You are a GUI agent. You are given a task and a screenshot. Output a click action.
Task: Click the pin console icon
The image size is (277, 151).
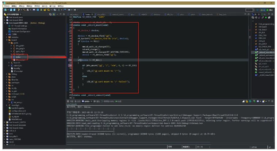tap(254, 101)
